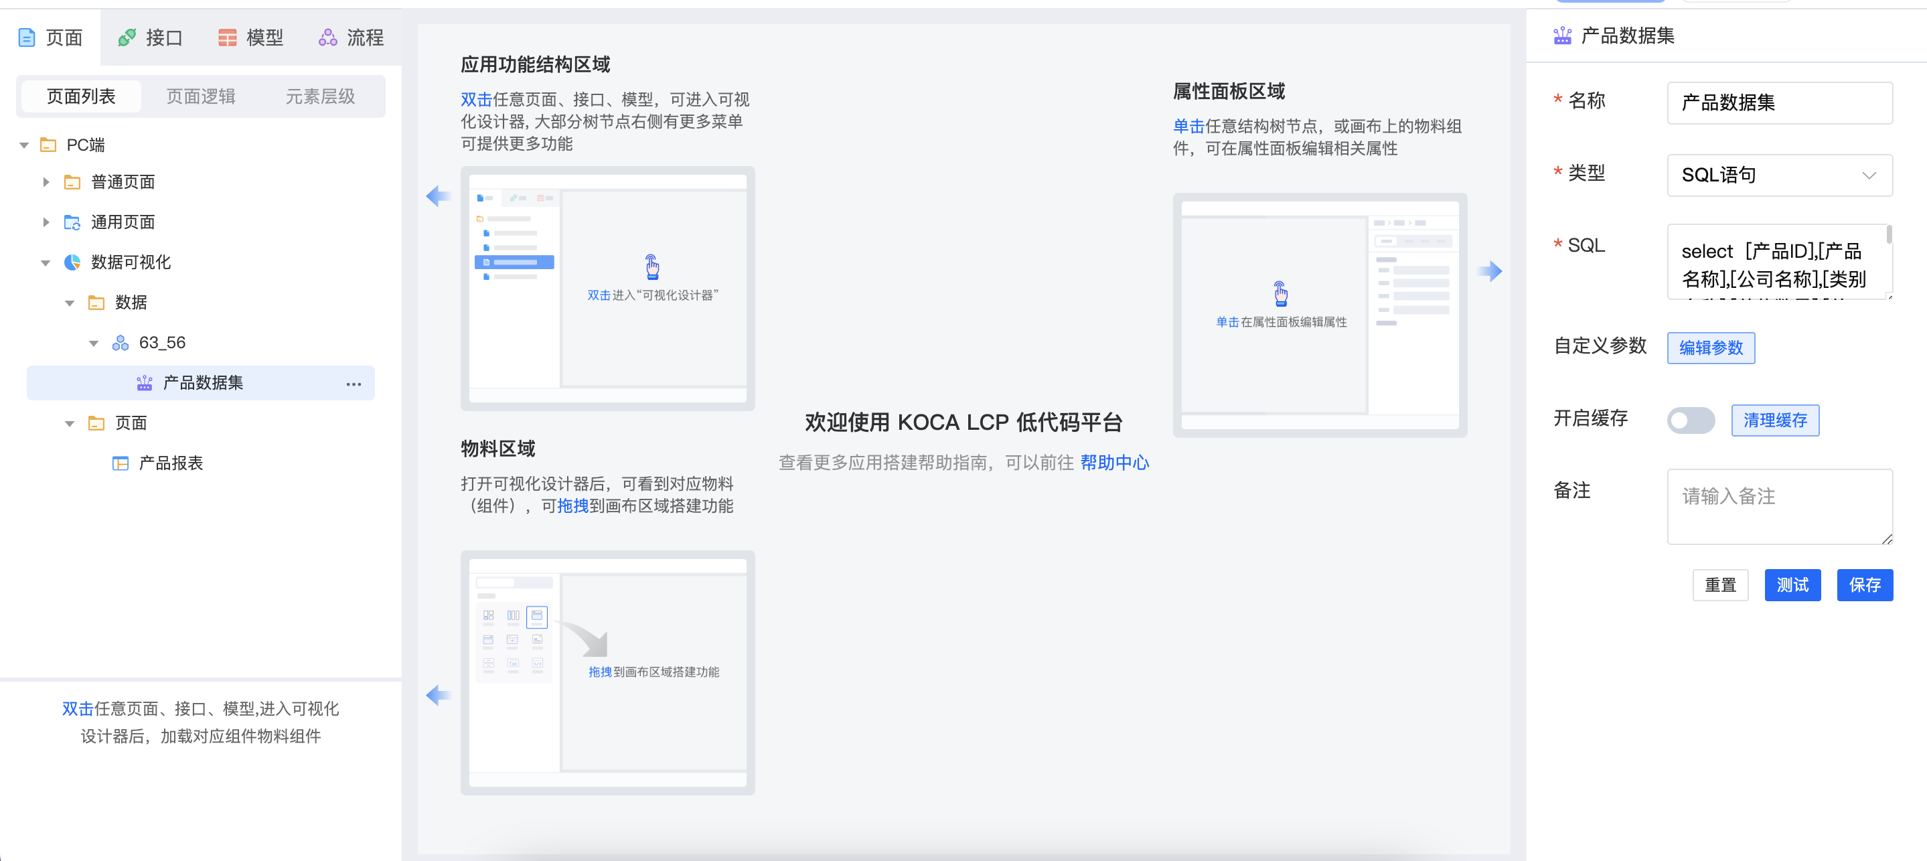This screenshot has width=1927, height=861.
Task: Select 普通页面 in the tree
Action: tap(123, 182)
